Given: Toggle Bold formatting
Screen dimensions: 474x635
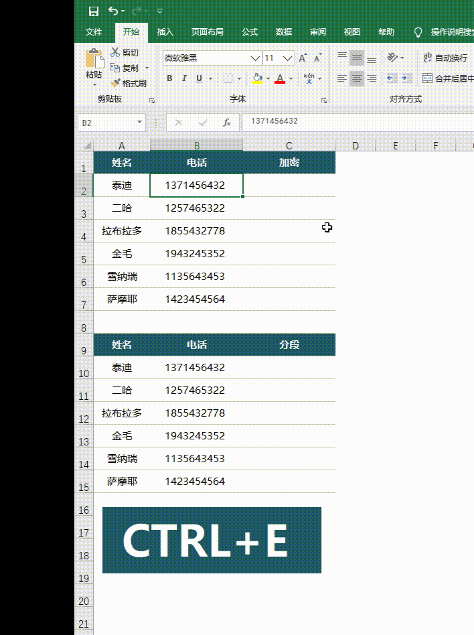Looking at the screenshot, I should (x=169, y=78).
